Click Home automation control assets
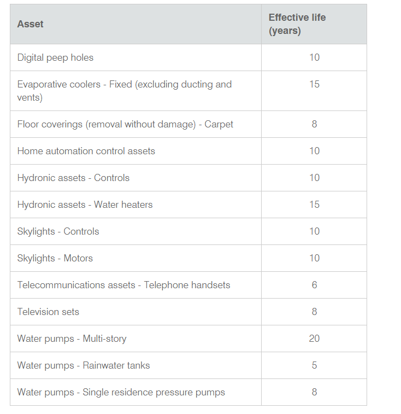Image resolution: width=401 pixels, height=414 pixels. (86, 151)
